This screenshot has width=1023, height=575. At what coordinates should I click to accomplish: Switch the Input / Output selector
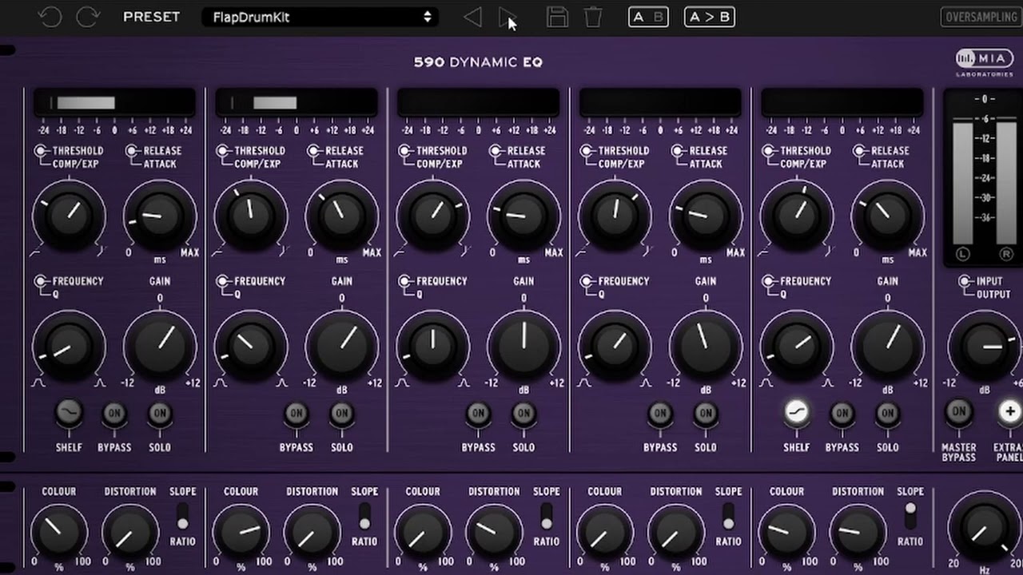tap(965, 282)
